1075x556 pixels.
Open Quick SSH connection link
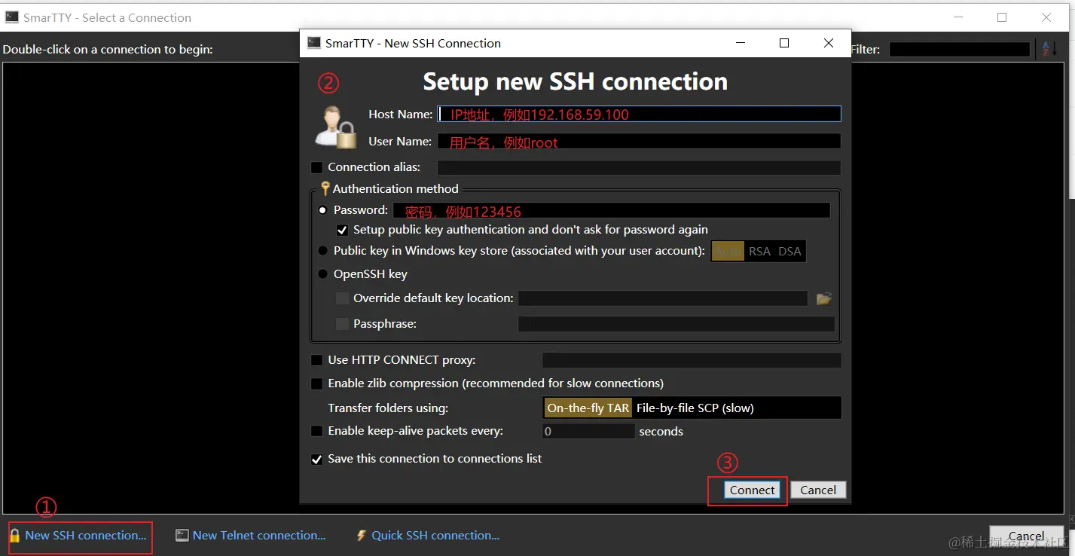click(435, 536)
